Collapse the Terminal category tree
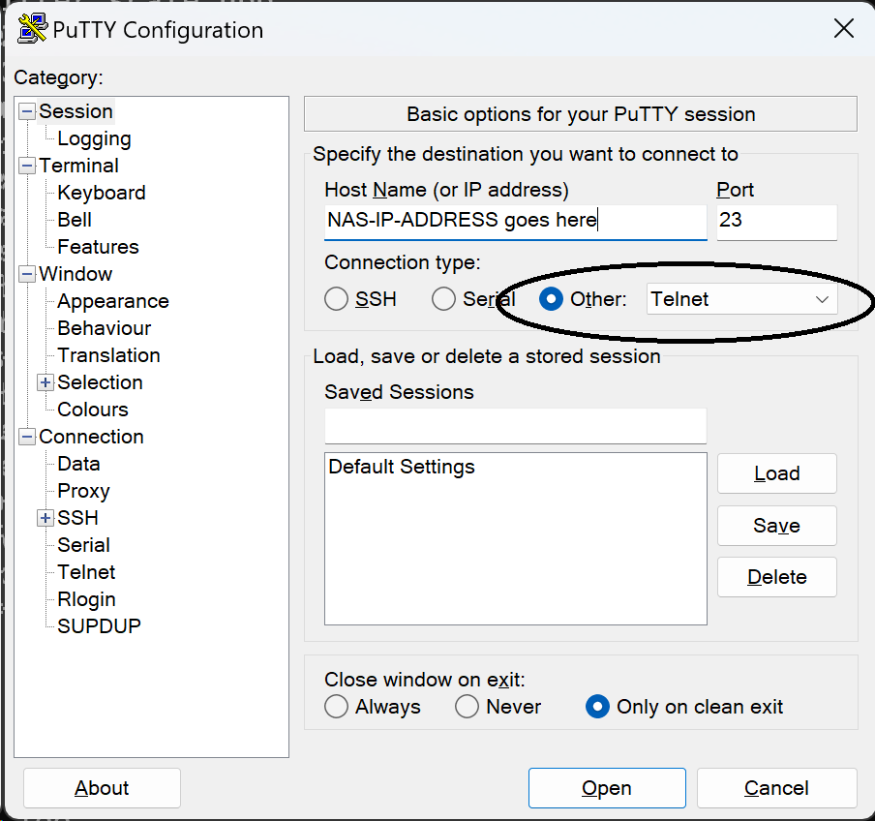 point(27,166)
